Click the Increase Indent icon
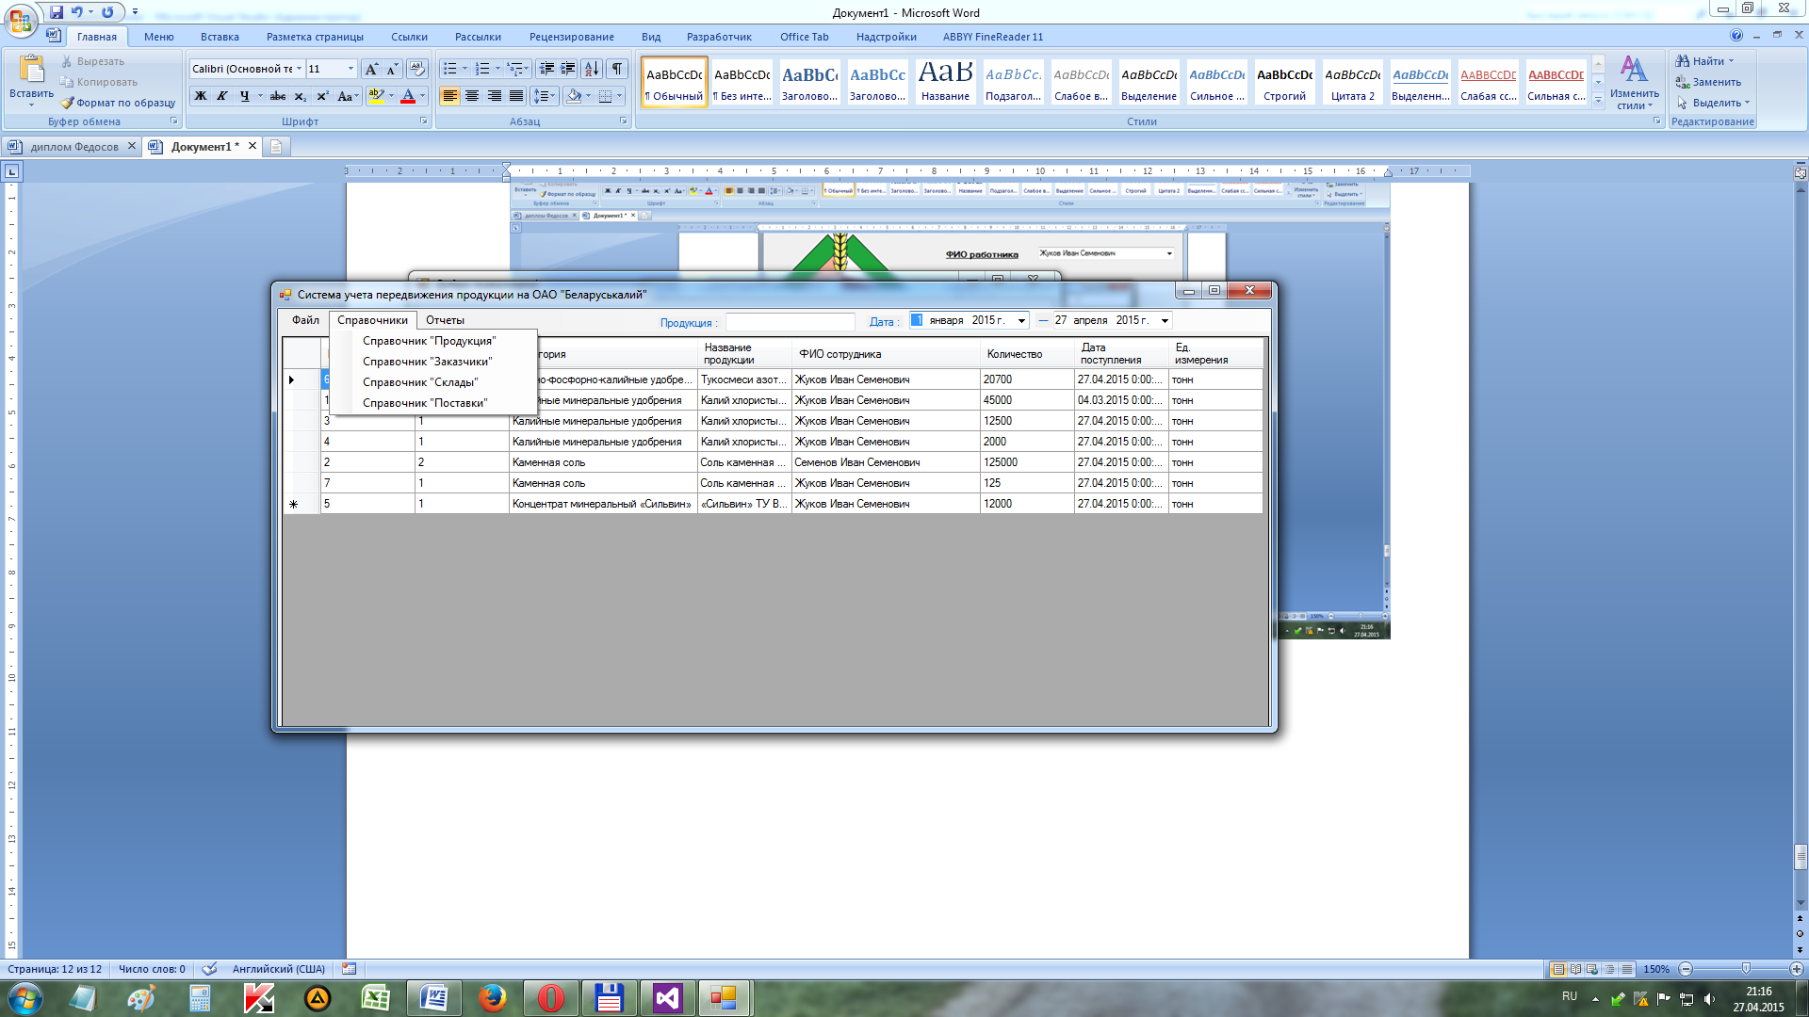The height and width of the screenshot is (1017, 1809). [568, 69]
